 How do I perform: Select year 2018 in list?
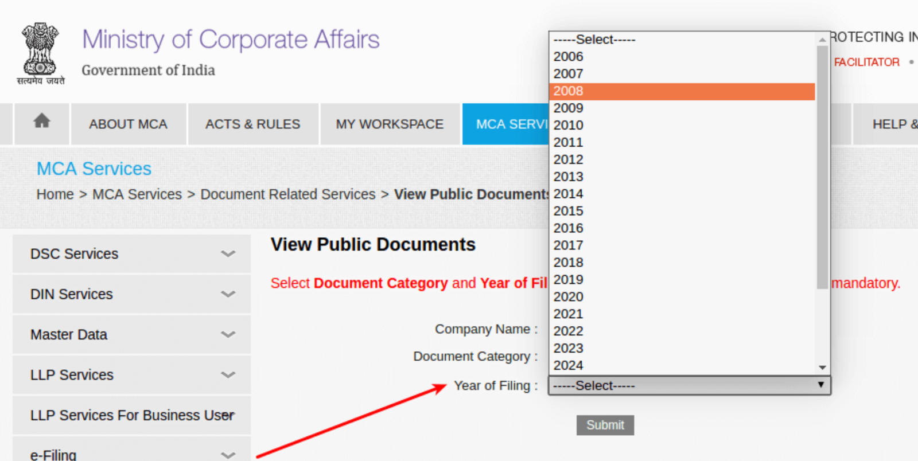[x=682, y=263]
